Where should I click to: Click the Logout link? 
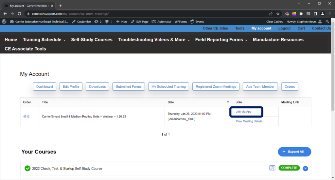coord(284,28)
